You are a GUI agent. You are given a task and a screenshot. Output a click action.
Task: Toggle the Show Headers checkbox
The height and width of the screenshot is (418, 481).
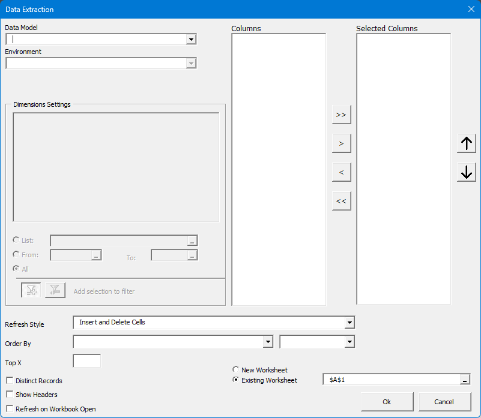[x=10, y=395]
